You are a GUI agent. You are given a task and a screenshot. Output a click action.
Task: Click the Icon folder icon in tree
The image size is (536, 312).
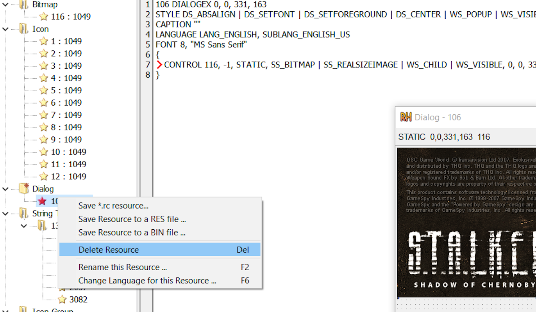[24, 29]
